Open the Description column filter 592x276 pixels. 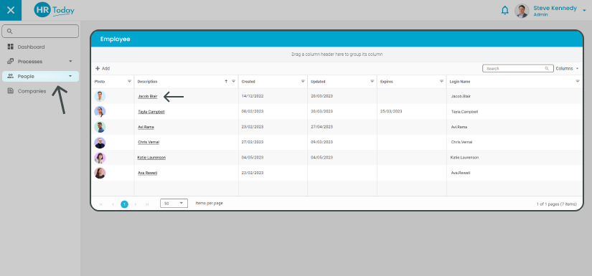point(233,81)
